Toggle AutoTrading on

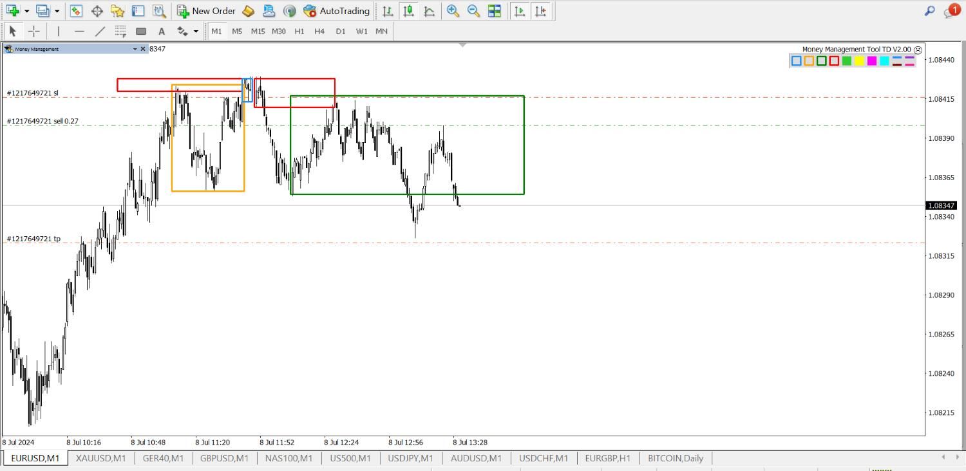[336, 11]
